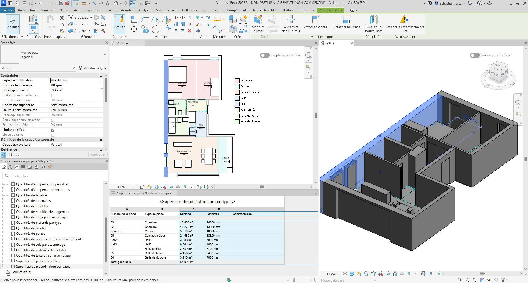The width and height of the screenshot is (528, 283).
Task: Click the Cut scissors icon
Action: point(62,18)
